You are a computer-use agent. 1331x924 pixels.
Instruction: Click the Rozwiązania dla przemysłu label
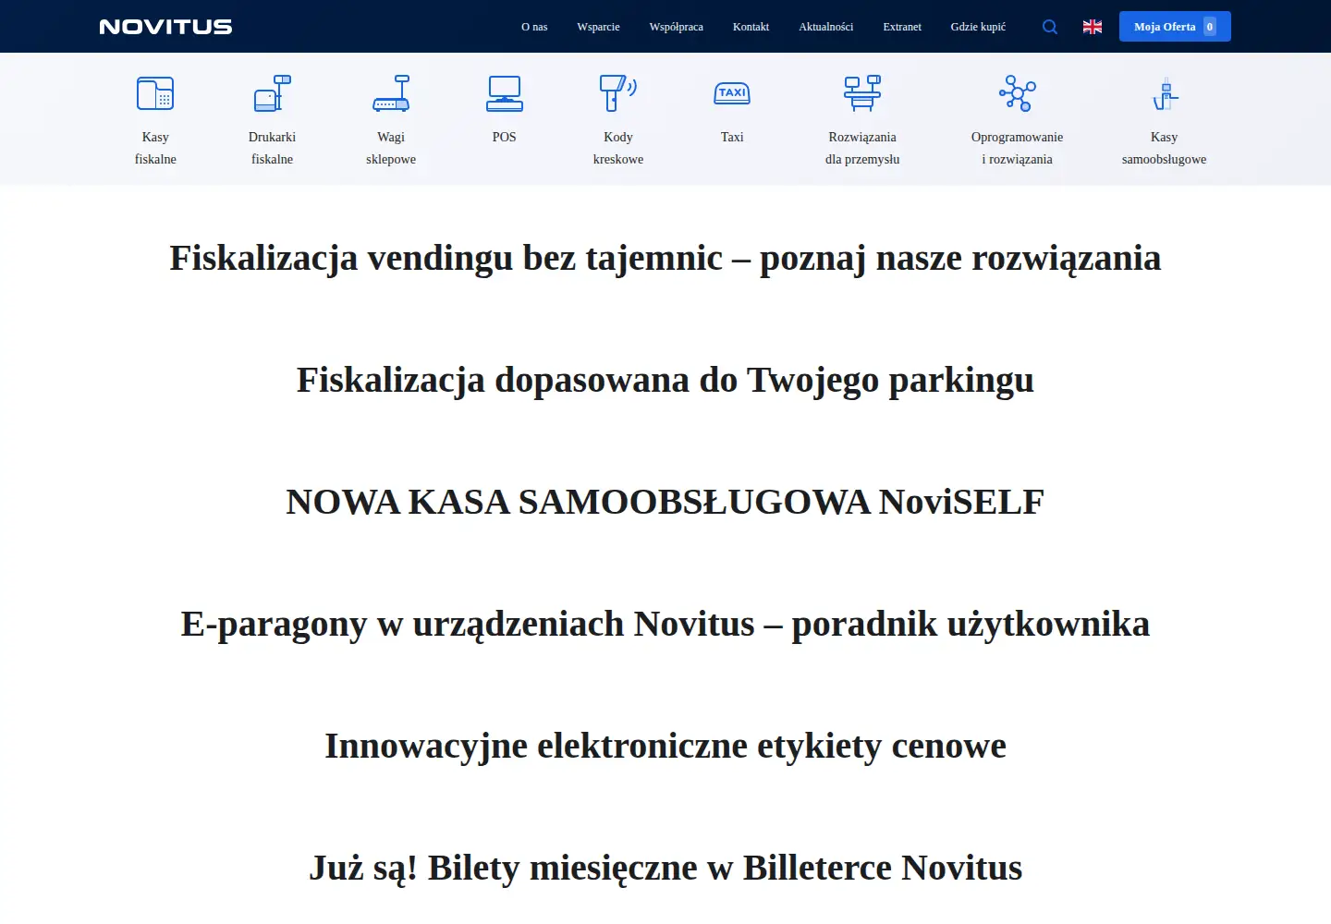[862, 148]
